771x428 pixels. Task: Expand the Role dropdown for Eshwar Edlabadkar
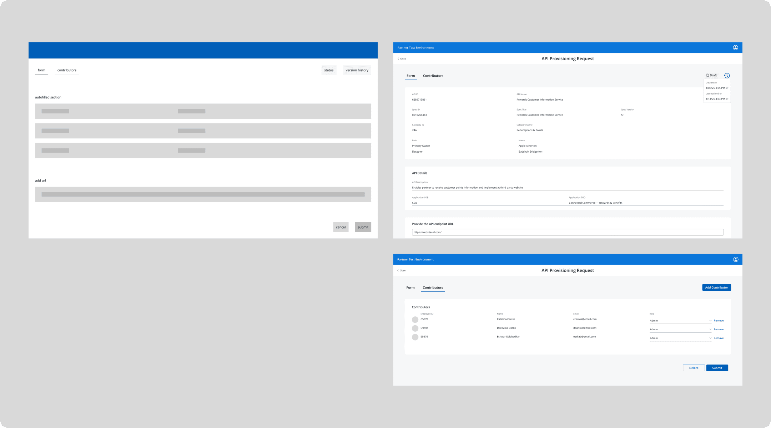coord(710,338)
